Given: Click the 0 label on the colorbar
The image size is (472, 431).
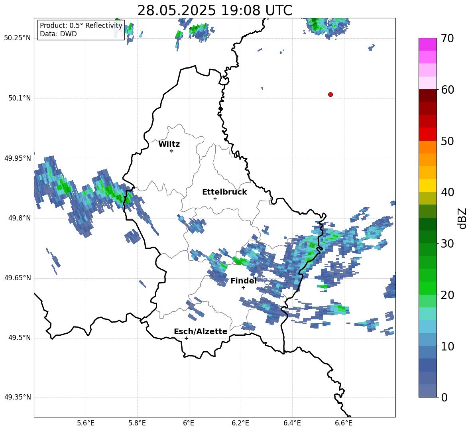Looking at the screenshot, I should [x=444, y=397].
